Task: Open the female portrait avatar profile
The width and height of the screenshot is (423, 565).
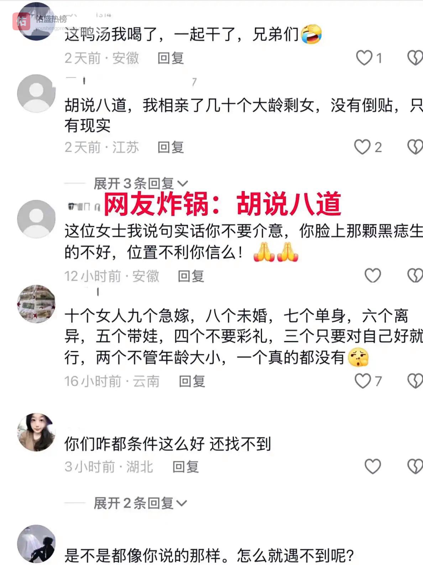Action: 36,432
